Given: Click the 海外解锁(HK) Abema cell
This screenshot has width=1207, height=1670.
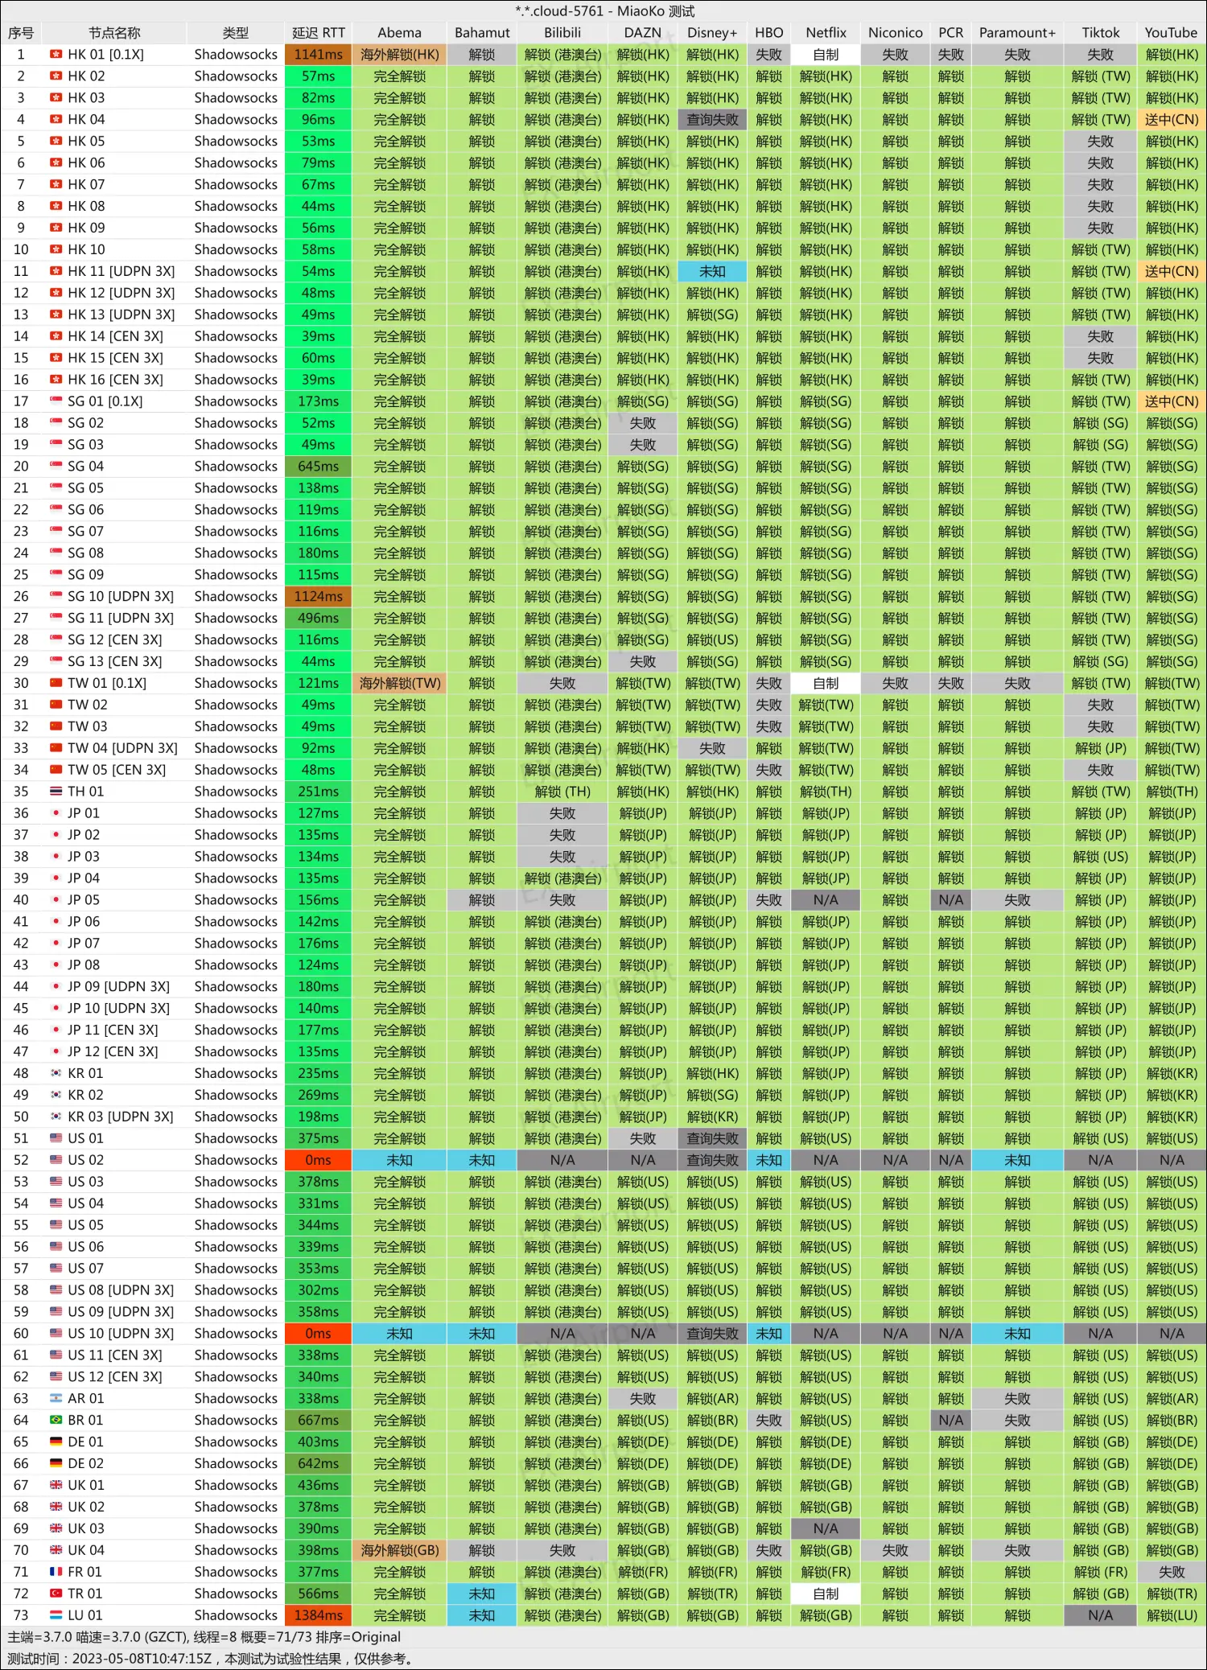Looking at the screenshot, I should [x=400, y=55].
